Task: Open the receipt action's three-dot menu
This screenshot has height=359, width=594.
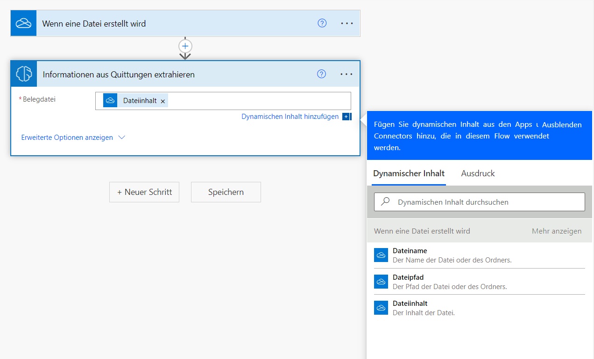Action: click(346, 74)
